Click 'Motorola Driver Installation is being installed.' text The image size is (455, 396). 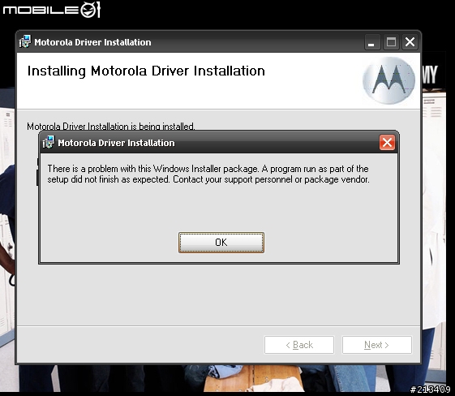111,127
